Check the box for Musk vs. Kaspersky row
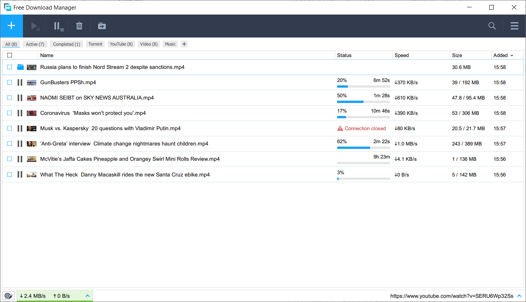The image size is (526, 302). point(10,128)
